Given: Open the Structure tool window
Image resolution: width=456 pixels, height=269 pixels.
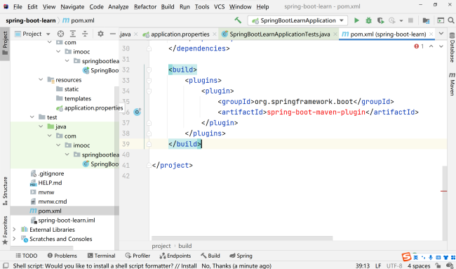Looking at the screenshot, I should (5, 190).
